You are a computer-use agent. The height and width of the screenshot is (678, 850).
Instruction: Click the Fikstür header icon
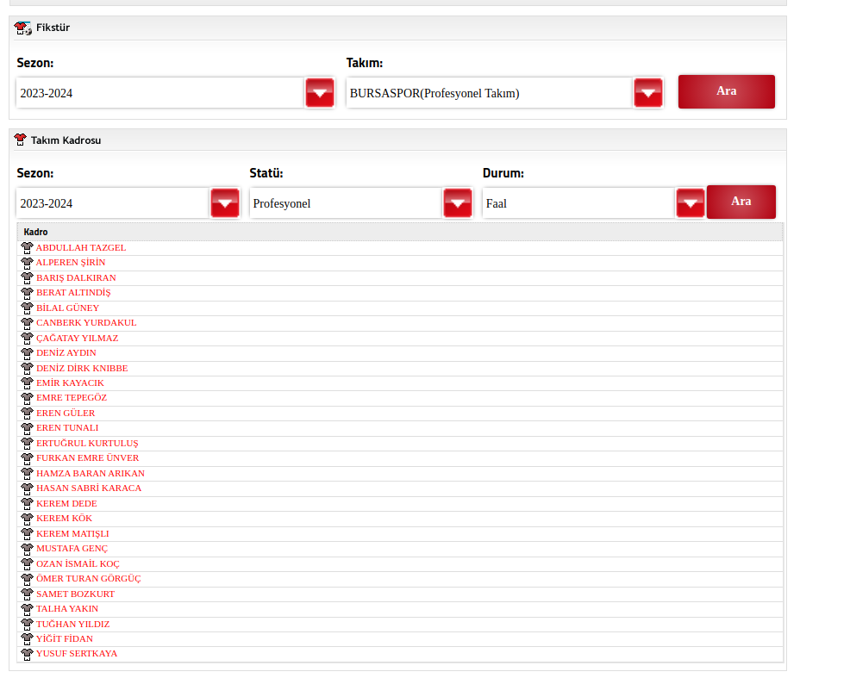(x=22, y=28)
